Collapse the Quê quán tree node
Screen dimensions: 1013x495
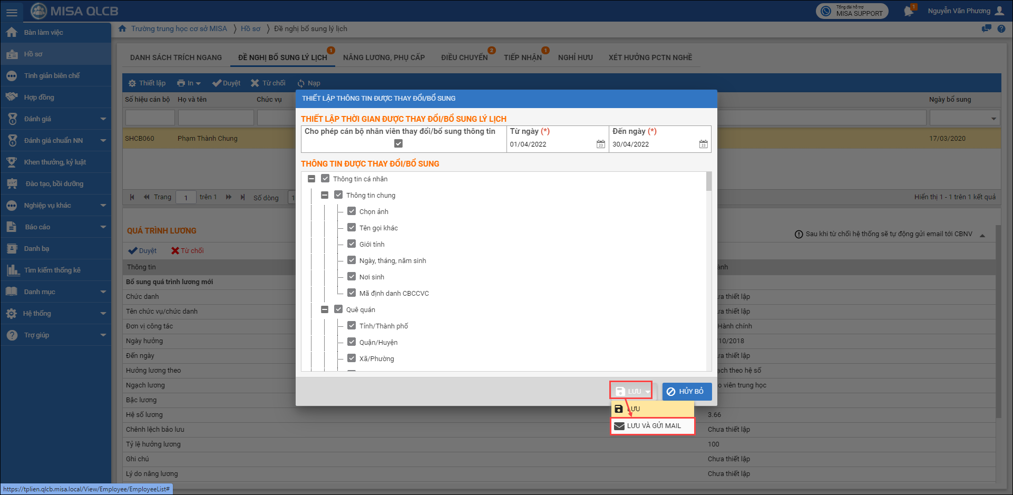coord(325,309)
